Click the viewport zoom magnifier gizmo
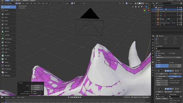Screen dimensions: 183x103 coord(142,7)
